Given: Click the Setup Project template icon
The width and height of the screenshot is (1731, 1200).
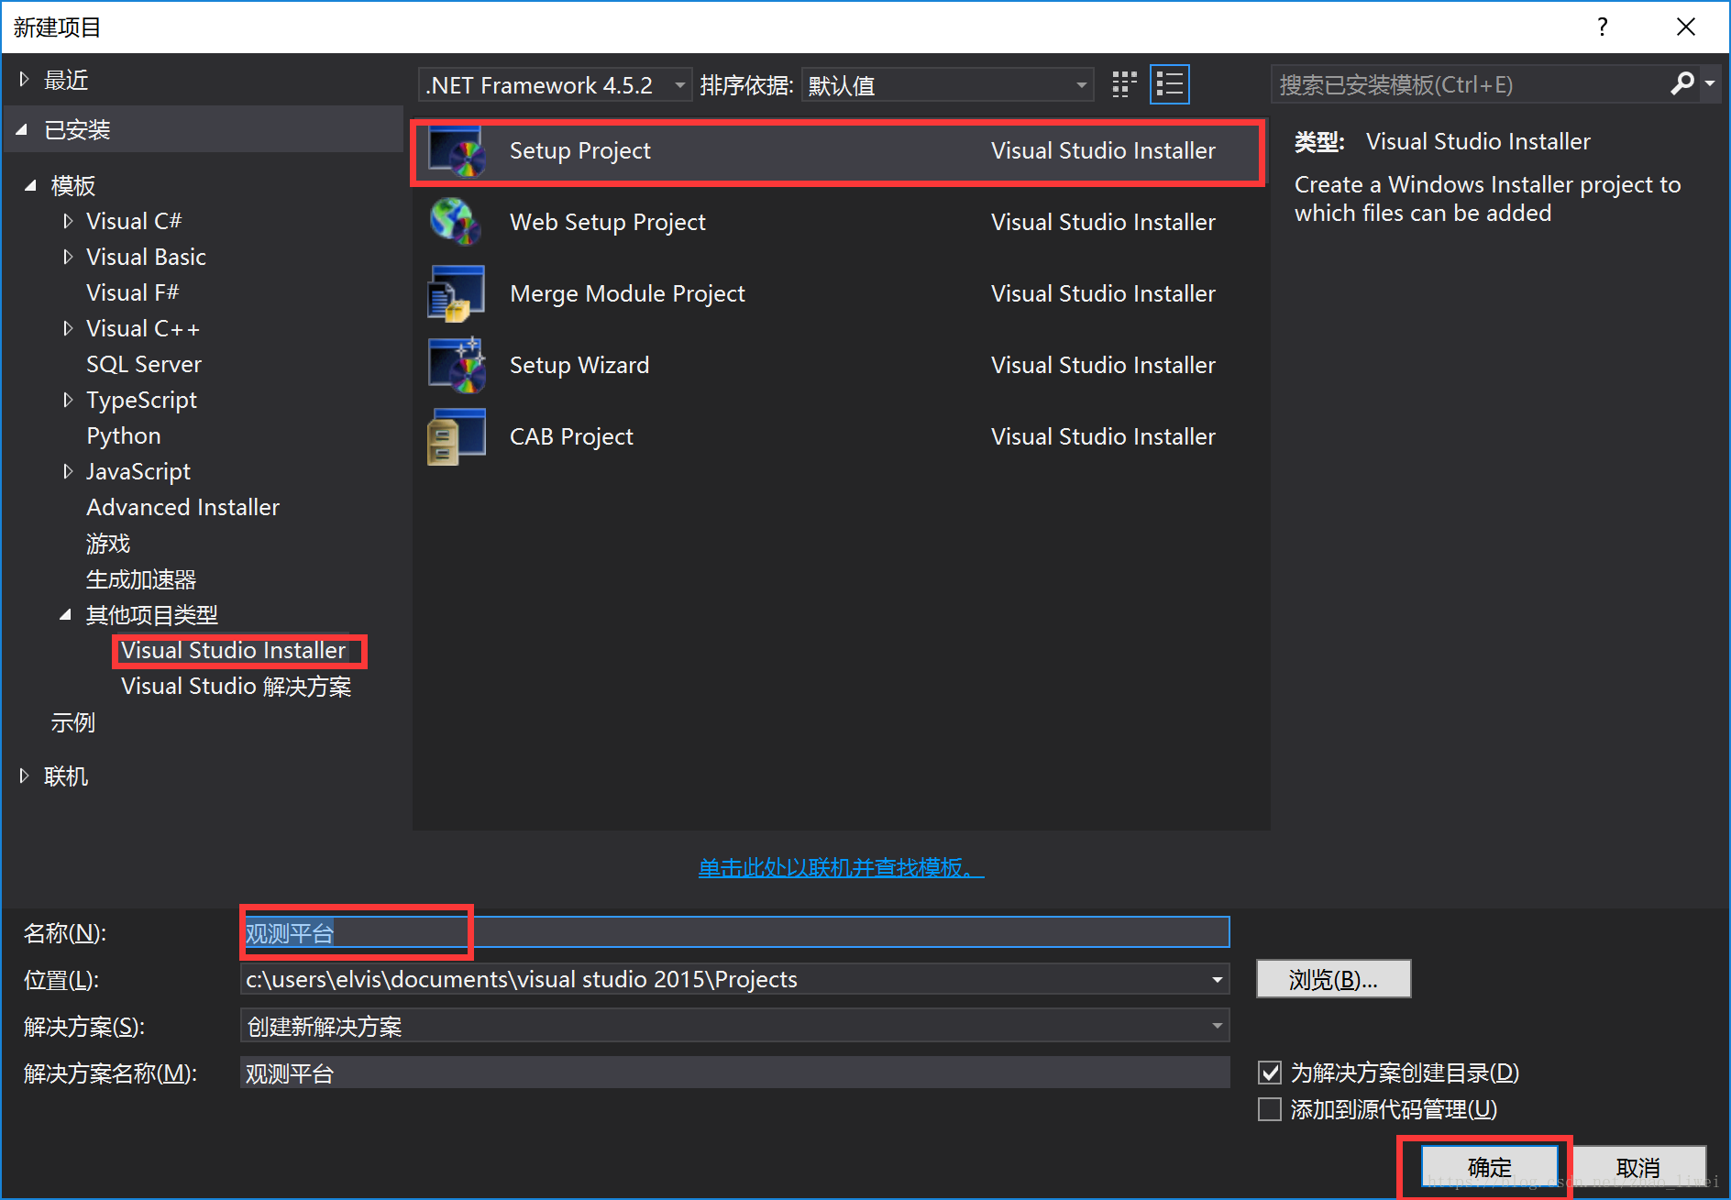Looking at the screenshot, I should tap(457, 151).
